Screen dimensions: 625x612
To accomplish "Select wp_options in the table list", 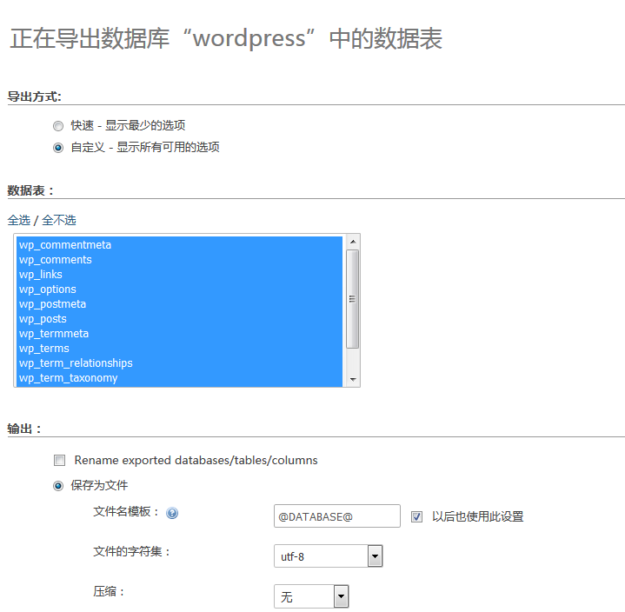I will pyautogui.click(x=48, y=289).
